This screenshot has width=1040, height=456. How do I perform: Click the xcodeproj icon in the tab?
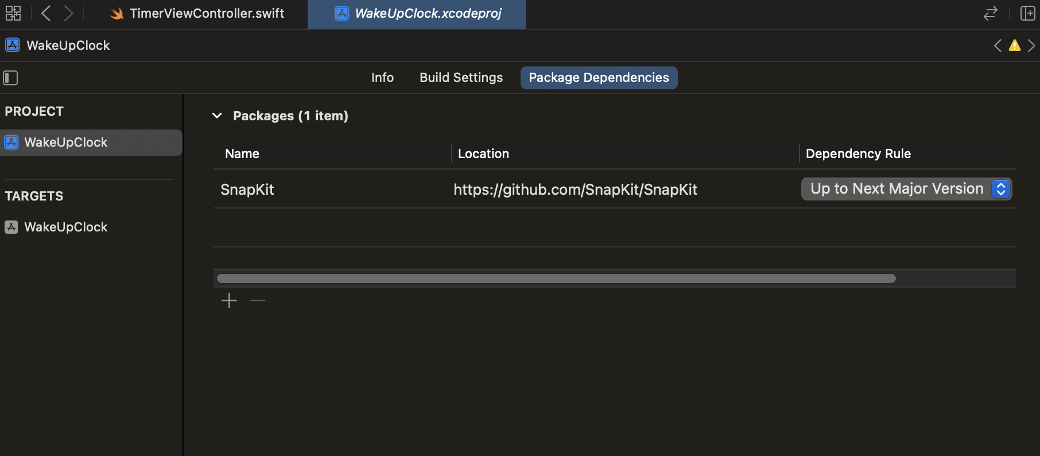[x=342, y=13]
